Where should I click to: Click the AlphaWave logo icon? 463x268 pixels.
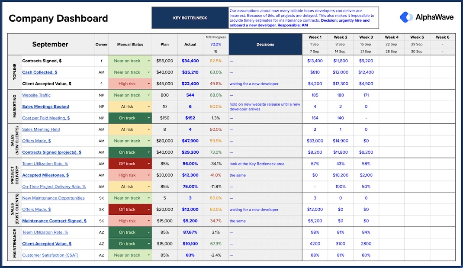click(406, 17)
